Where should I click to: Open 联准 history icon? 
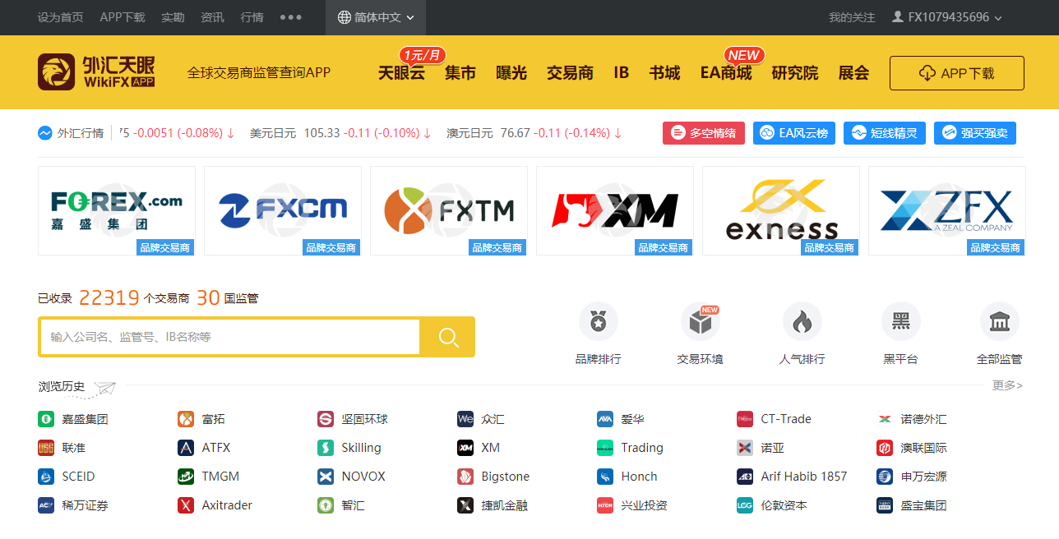click(46, 448)
